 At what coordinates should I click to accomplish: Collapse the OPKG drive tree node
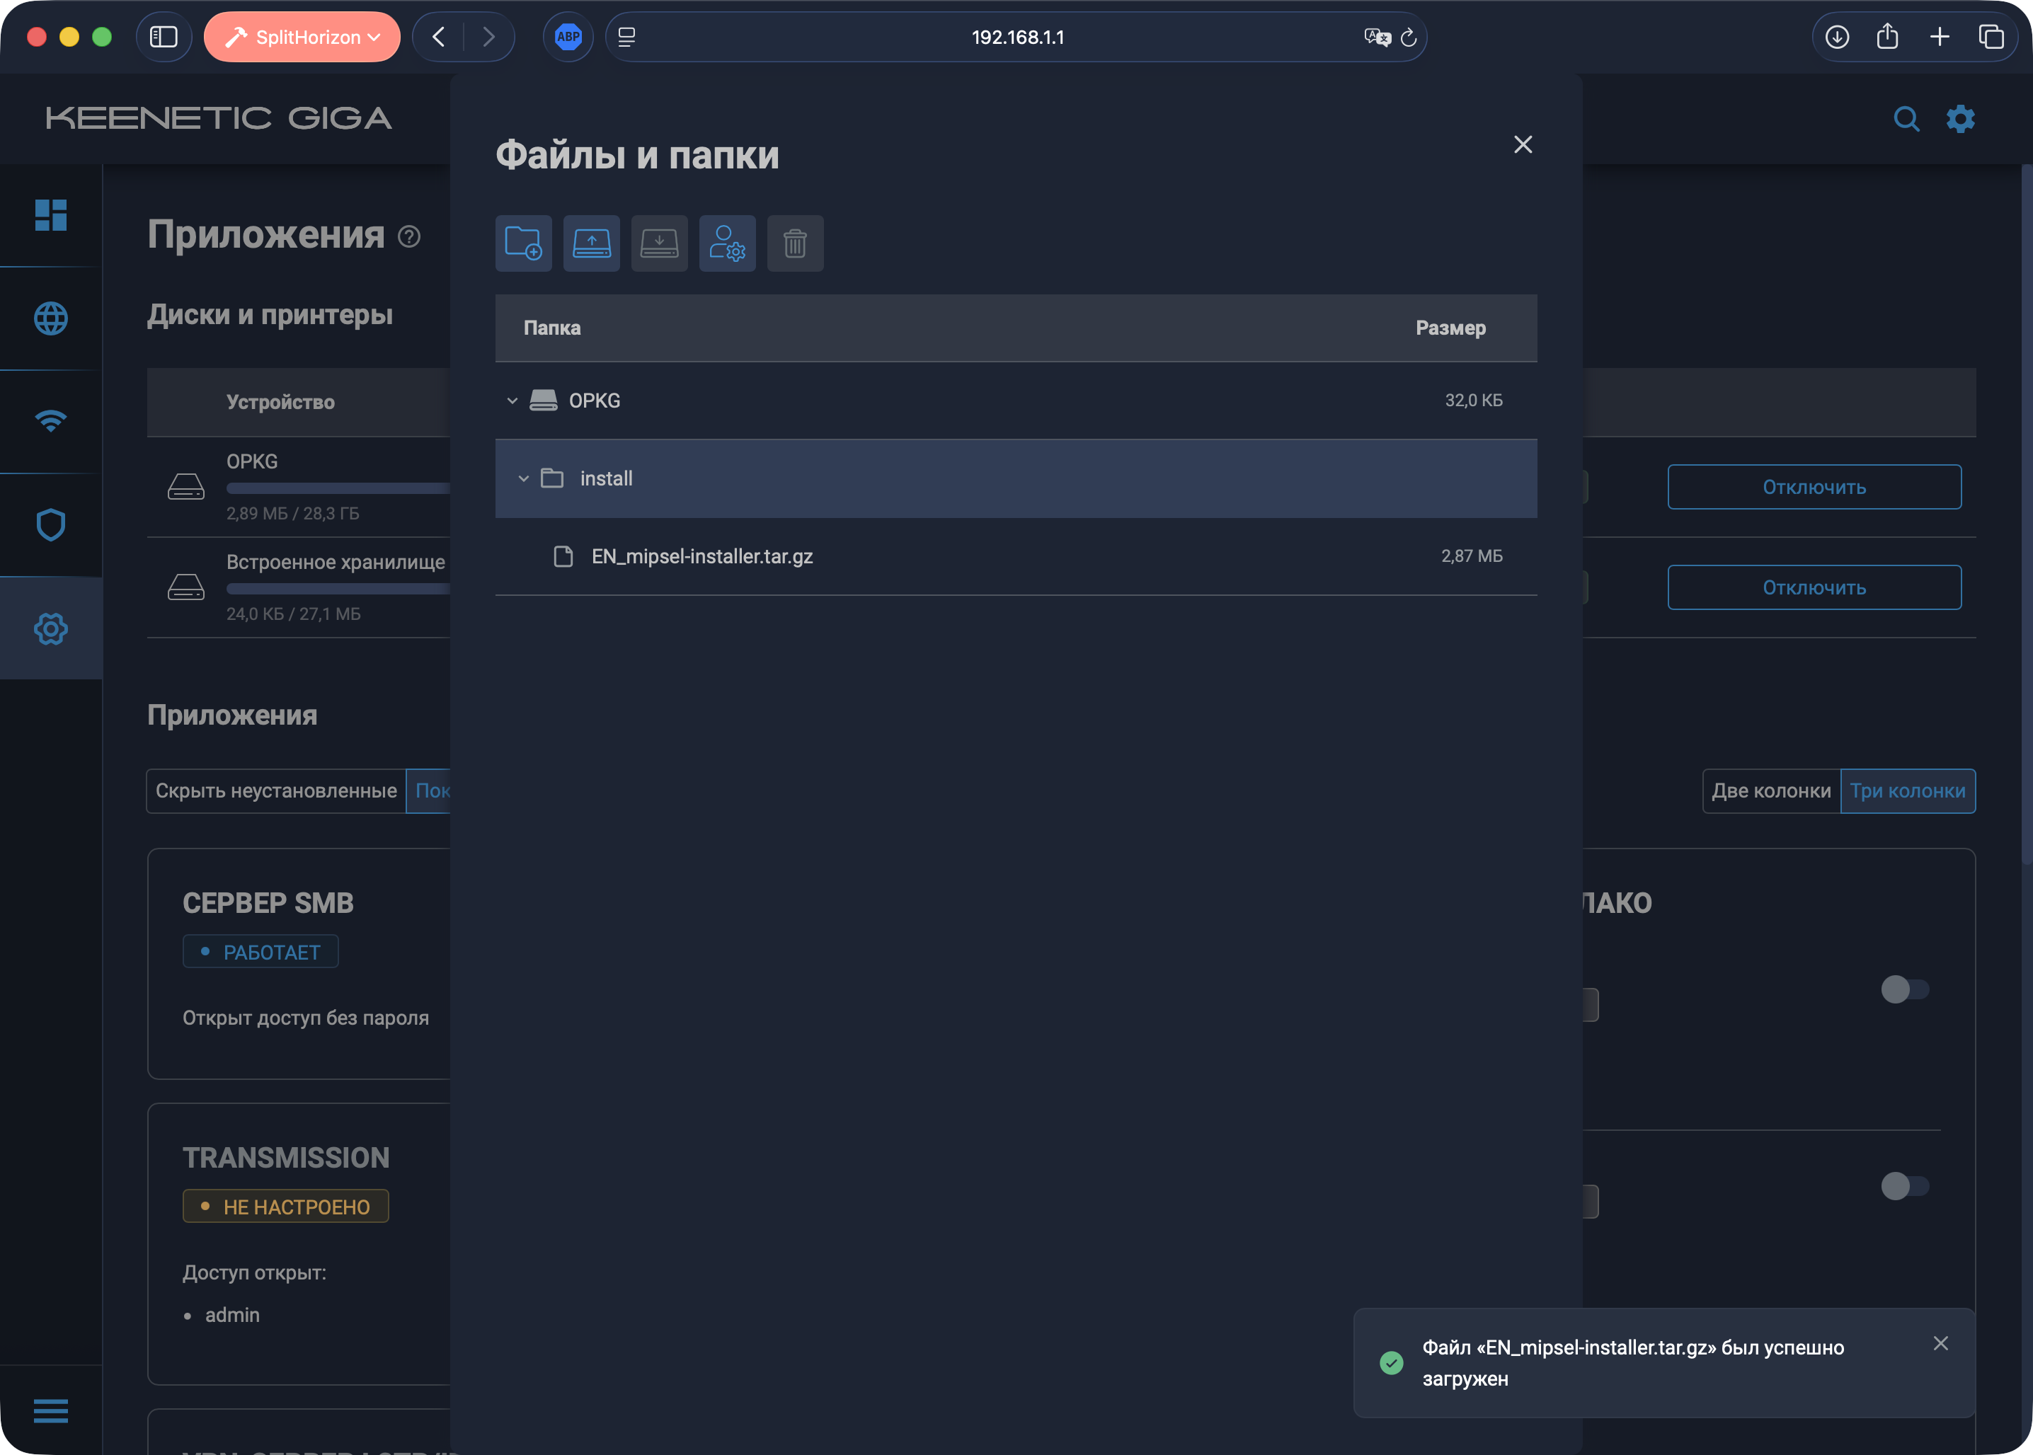512,401
